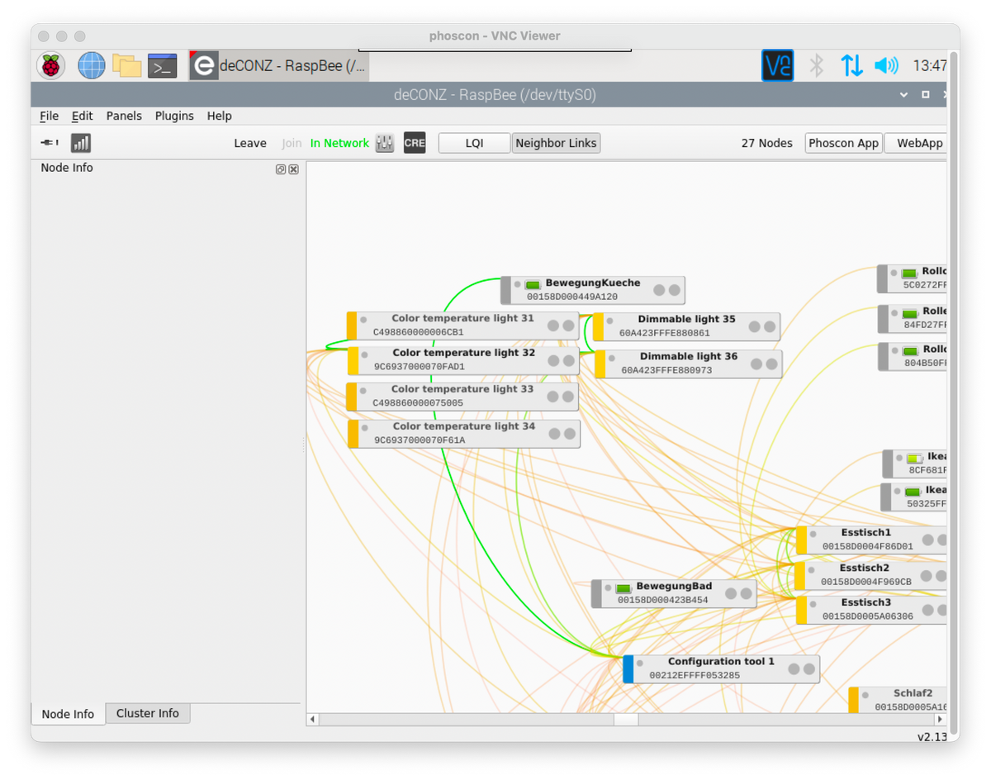Select the Configuration tool 1 node

pos(721,668)
